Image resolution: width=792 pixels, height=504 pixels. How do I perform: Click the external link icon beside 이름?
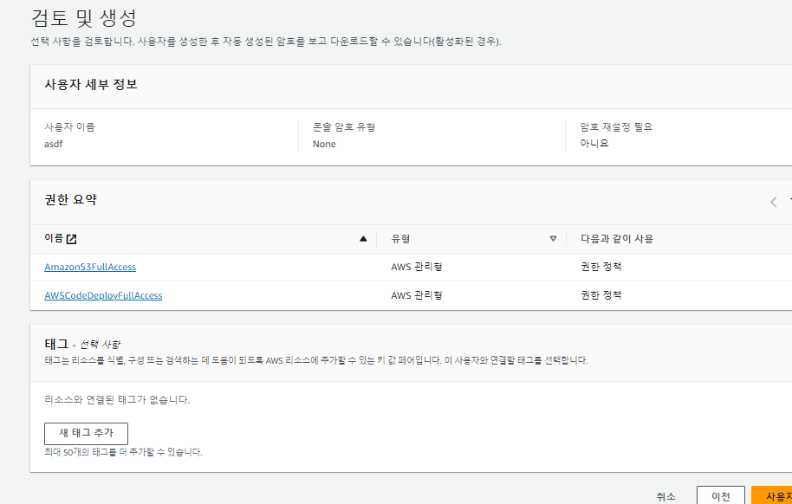click(x=72, y=239)
